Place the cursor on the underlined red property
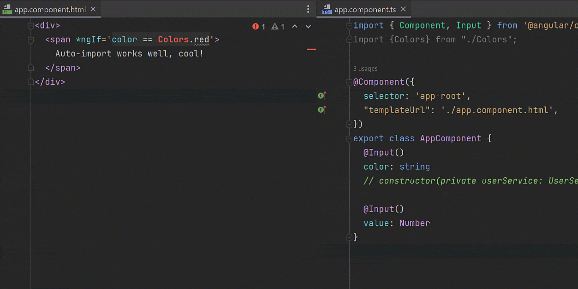Screen dimensions: 578x289 pos(201,40)
